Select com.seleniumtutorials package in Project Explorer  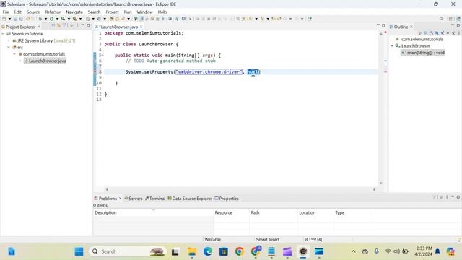pyautogui.click(x=42, y=54)
